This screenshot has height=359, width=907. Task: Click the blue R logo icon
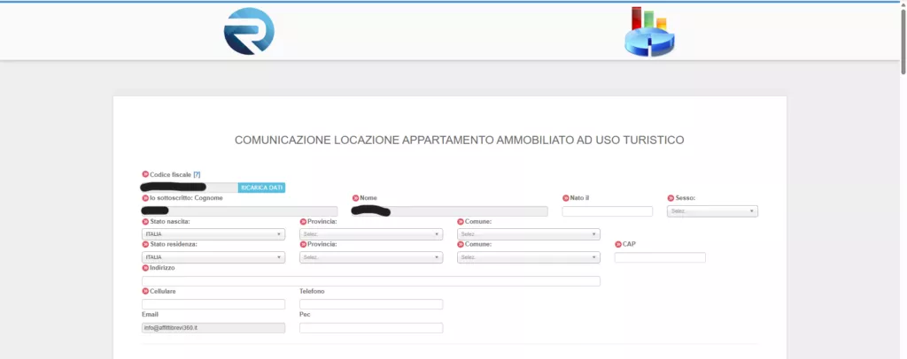tap(249, 31)
